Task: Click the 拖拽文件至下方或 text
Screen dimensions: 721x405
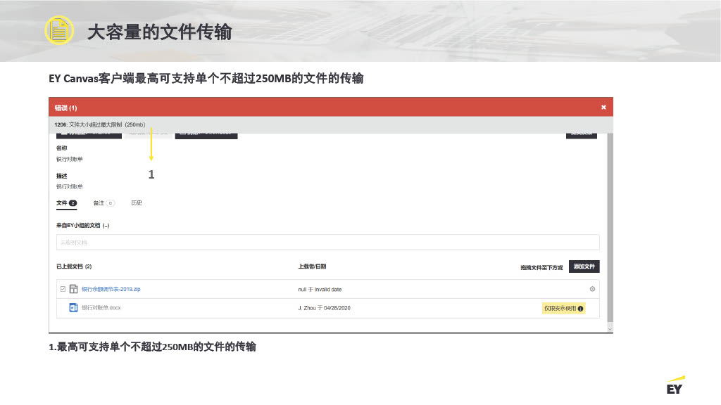Action: (x=541, y=268)
